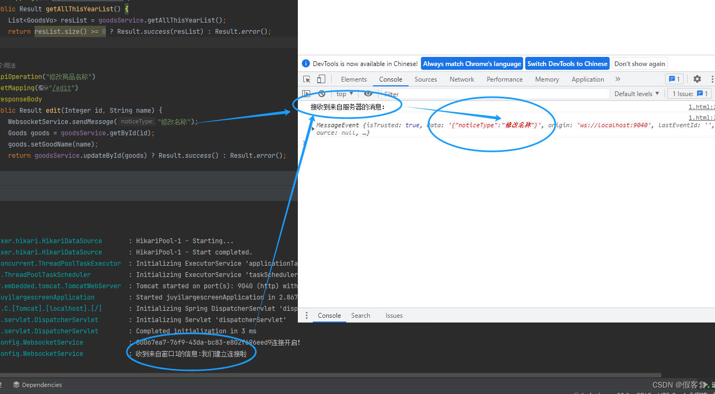Select the inspect element cursor tool
Screen dimensions: 715x394
[x=306, y=79]
